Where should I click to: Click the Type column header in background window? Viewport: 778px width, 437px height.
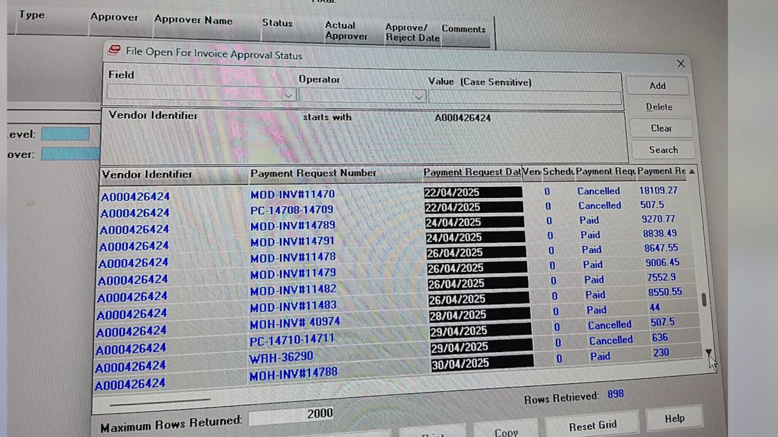pos(32,14)
